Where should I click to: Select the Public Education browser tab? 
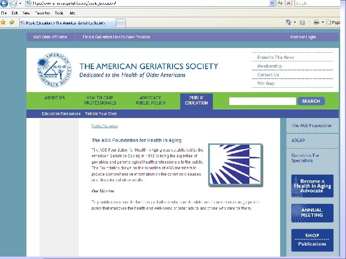68,23
